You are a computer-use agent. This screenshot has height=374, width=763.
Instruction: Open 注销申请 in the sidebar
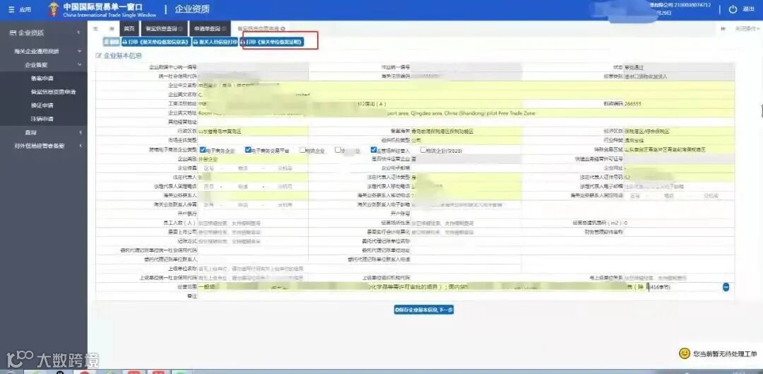tap(42, 119)
